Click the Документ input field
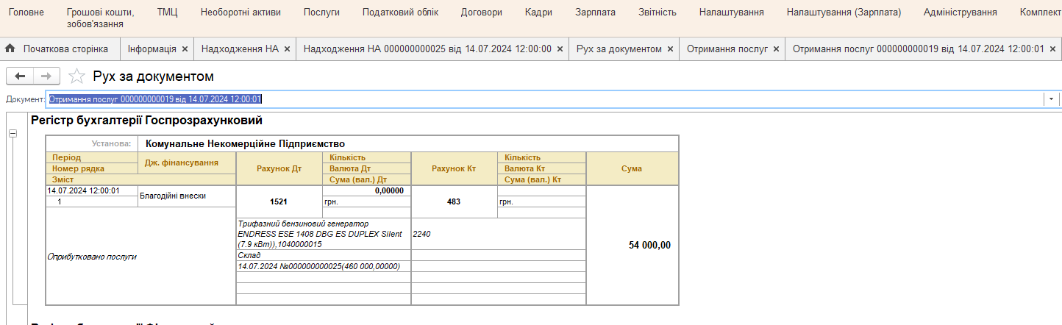 [x=544, y=99]
